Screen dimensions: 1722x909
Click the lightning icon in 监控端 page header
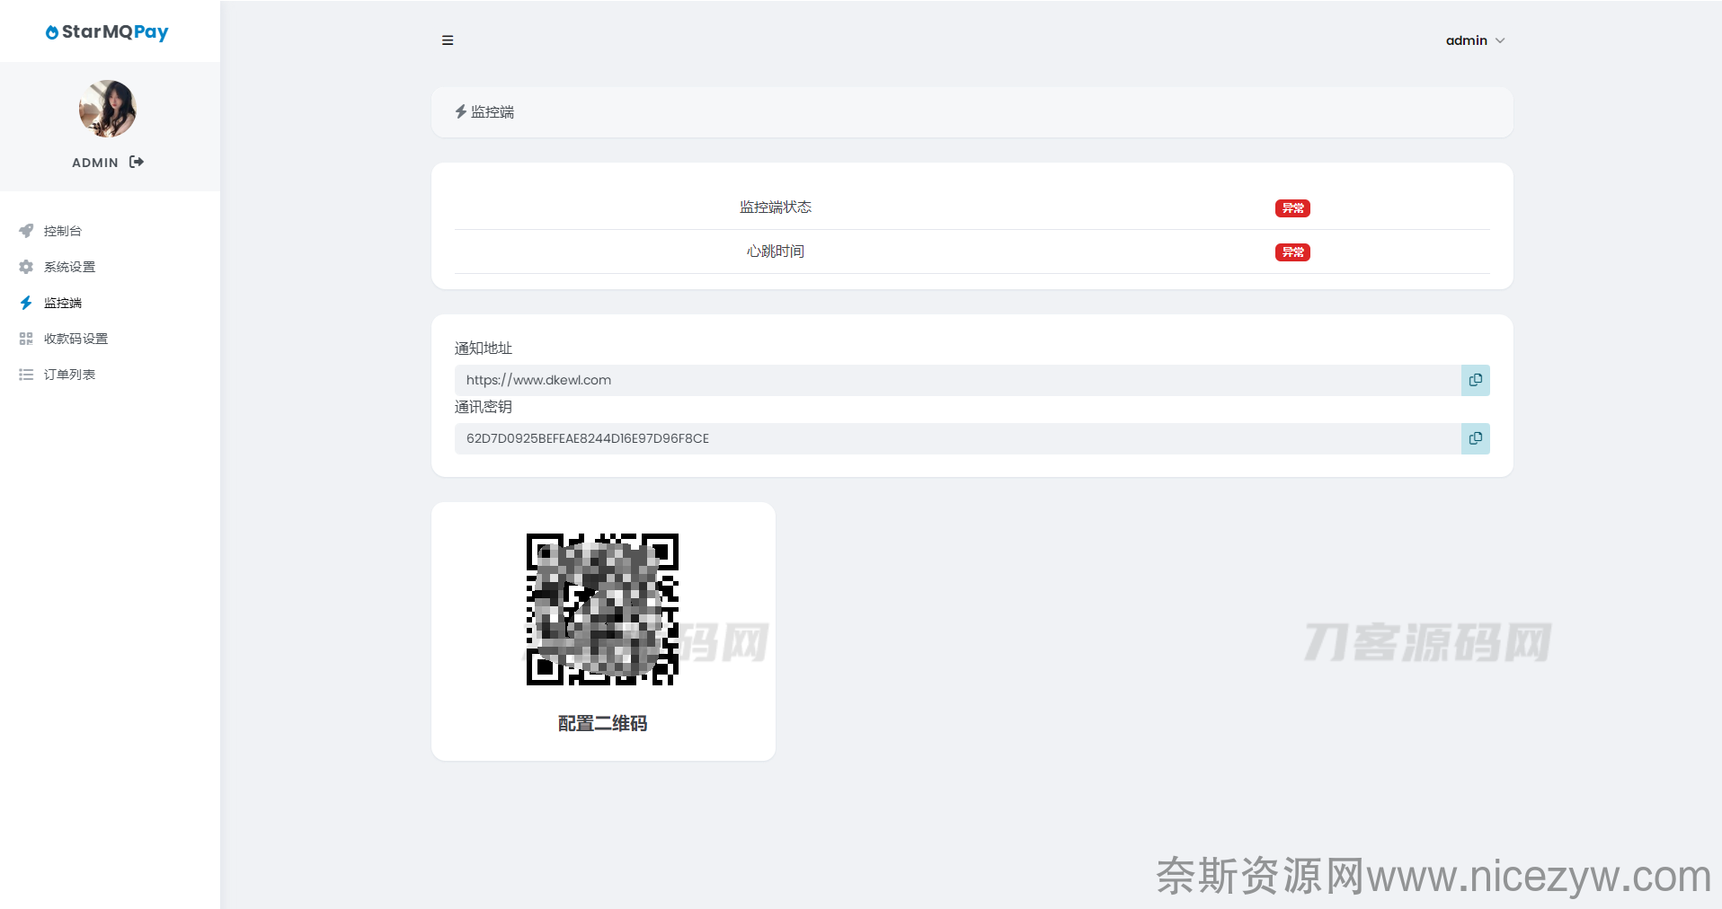pos(461,111)
